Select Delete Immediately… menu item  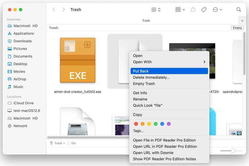coord(169,77)
